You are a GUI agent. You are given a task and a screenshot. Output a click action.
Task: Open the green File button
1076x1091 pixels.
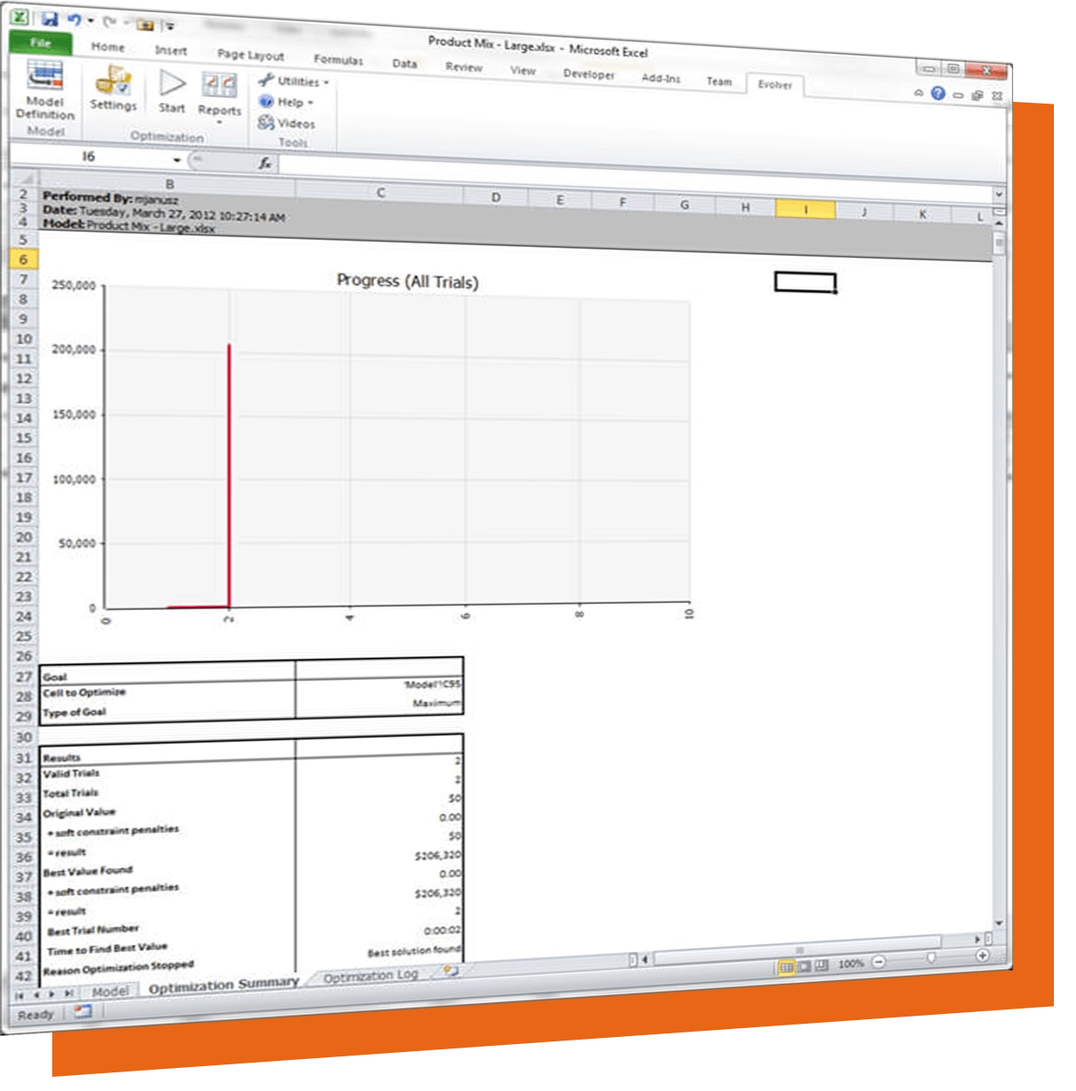(x=41, y=43)
